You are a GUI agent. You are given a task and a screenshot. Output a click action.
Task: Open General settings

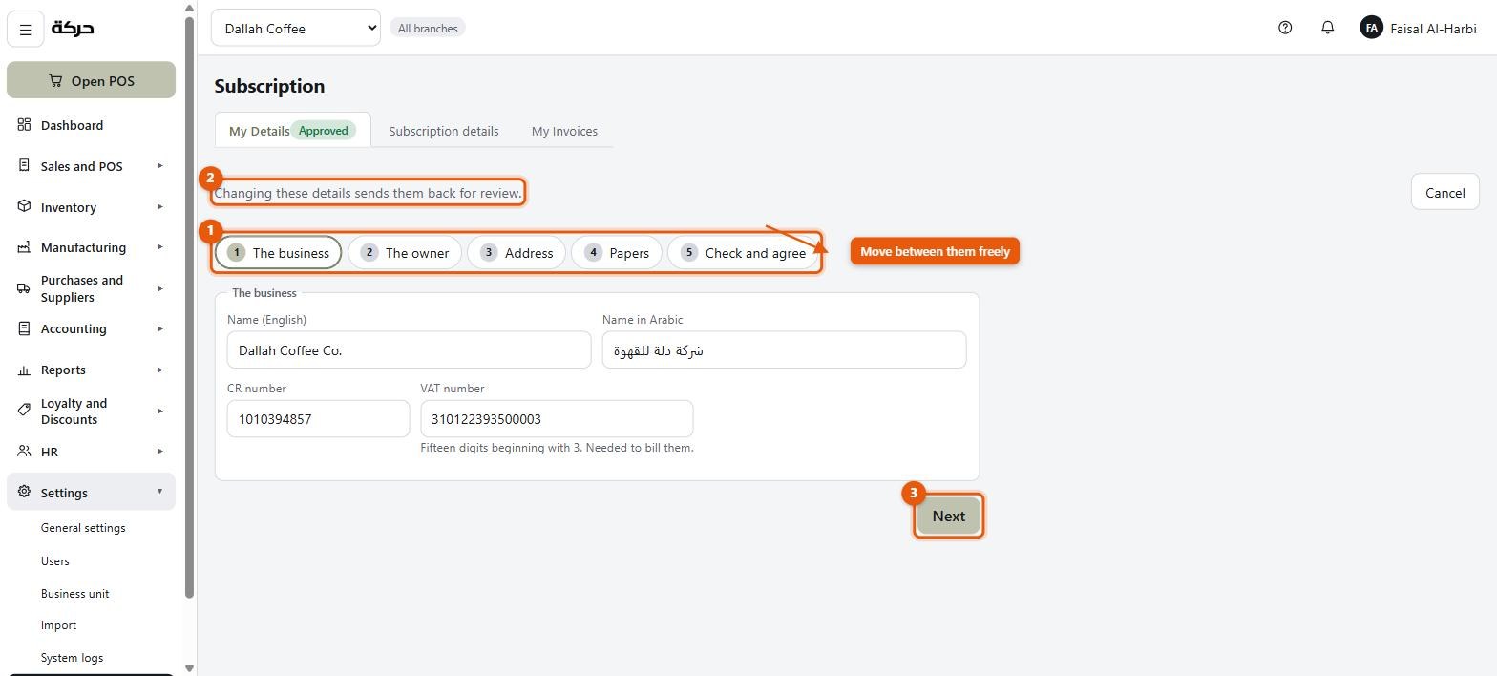83,528
